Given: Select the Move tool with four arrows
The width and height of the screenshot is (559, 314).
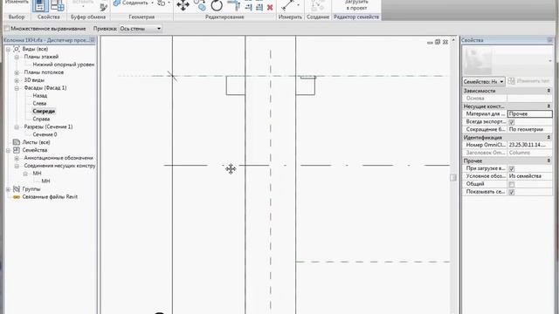Looking at the screenshot, I should [183, 5].
